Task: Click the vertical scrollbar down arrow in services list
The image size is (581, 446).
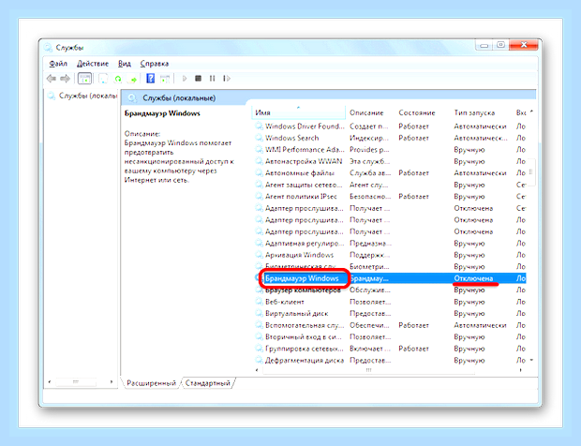Action: coord(531,360)
